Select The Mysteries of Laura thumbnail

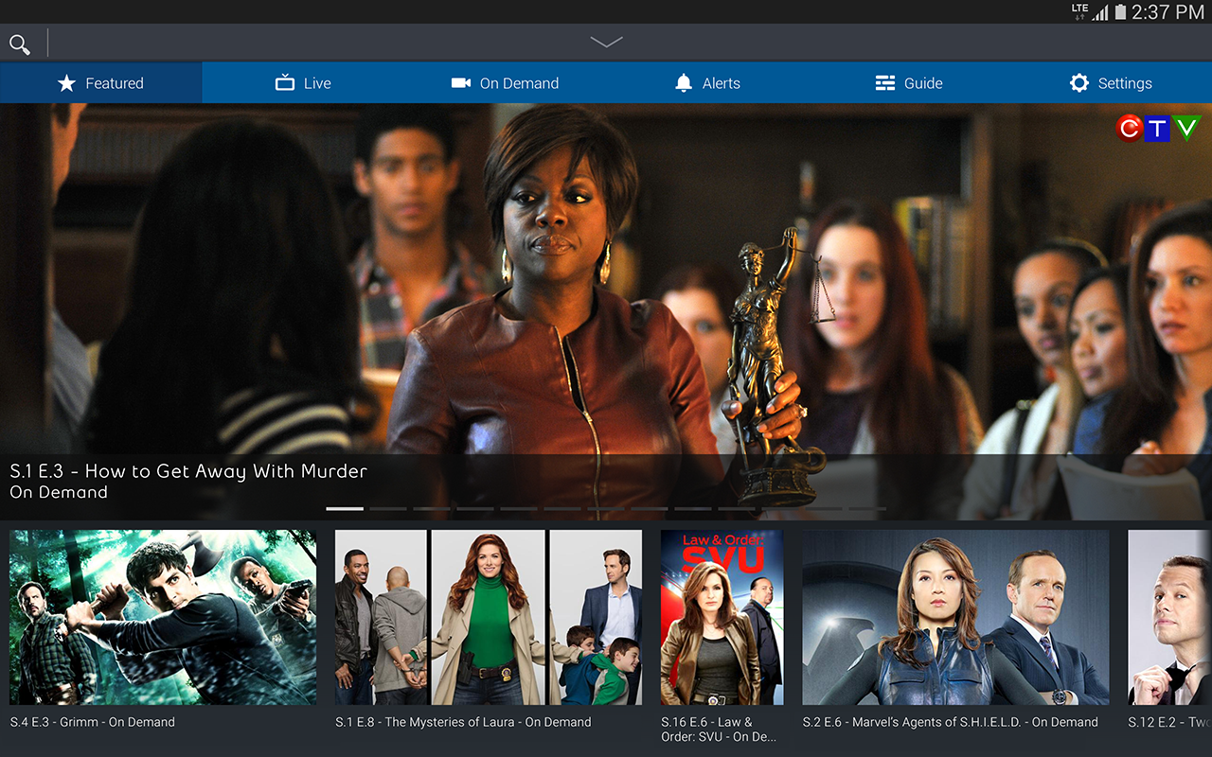pos(489,617)
